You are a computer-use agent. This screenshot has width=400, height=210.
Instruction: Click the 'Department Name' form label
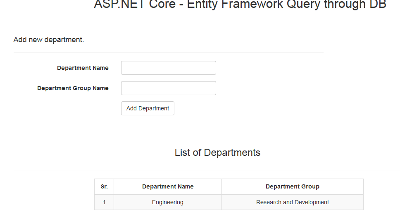83,68
